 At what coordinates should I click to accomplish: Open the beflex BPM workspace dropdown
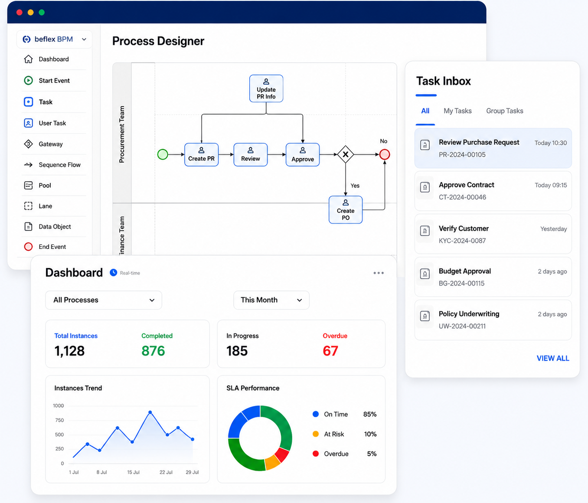click(54, 39)
